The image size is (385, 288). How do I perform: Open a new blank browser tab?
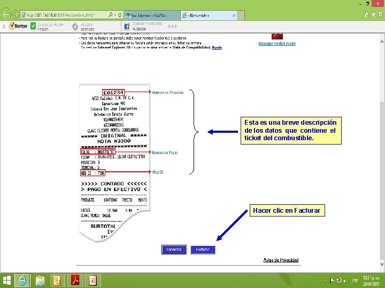(x=241, y=15)
